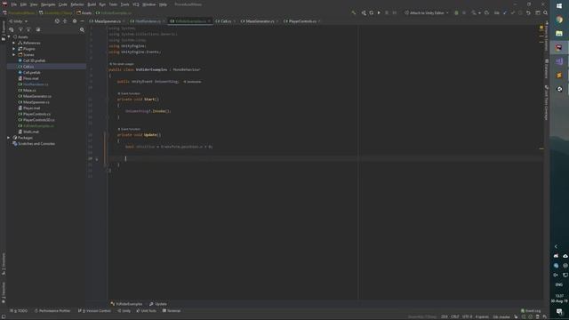This screenshot has width=569, height=320.
Task: Open Visual Studio from the taskbar
Action: coord(559,61)
